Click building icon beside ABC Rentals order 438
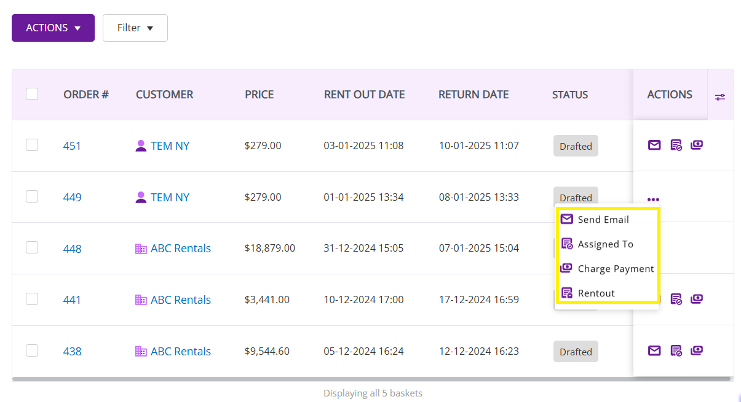The image size is (741, 402). coord(141,351)
